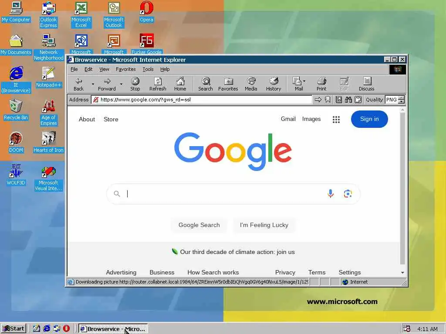Click the bookmark ribbon icon beside address bar

point(328,100)
